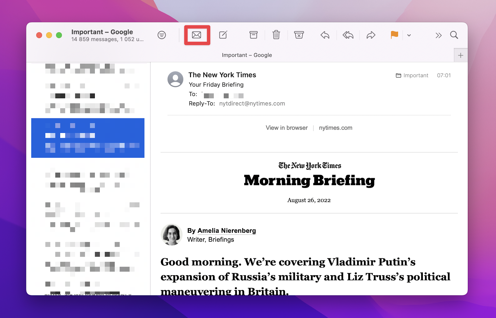Click the sender name The New York Times
496x318 pixels.
222,75
